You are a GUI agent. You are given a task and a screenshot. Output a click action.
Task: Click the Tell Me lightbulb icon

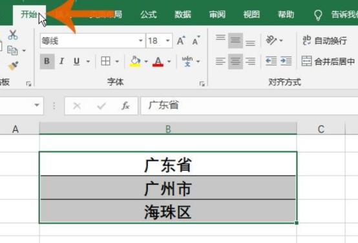click(x=318, y=15)
